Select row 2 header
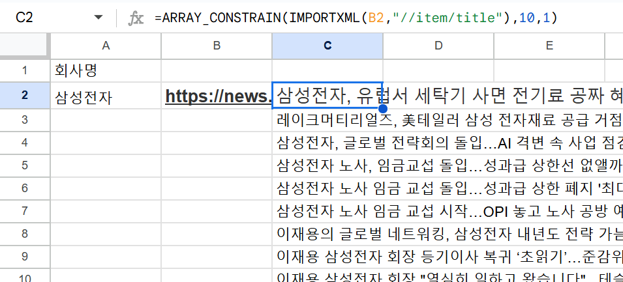623x282 pixels. point(25,95)
